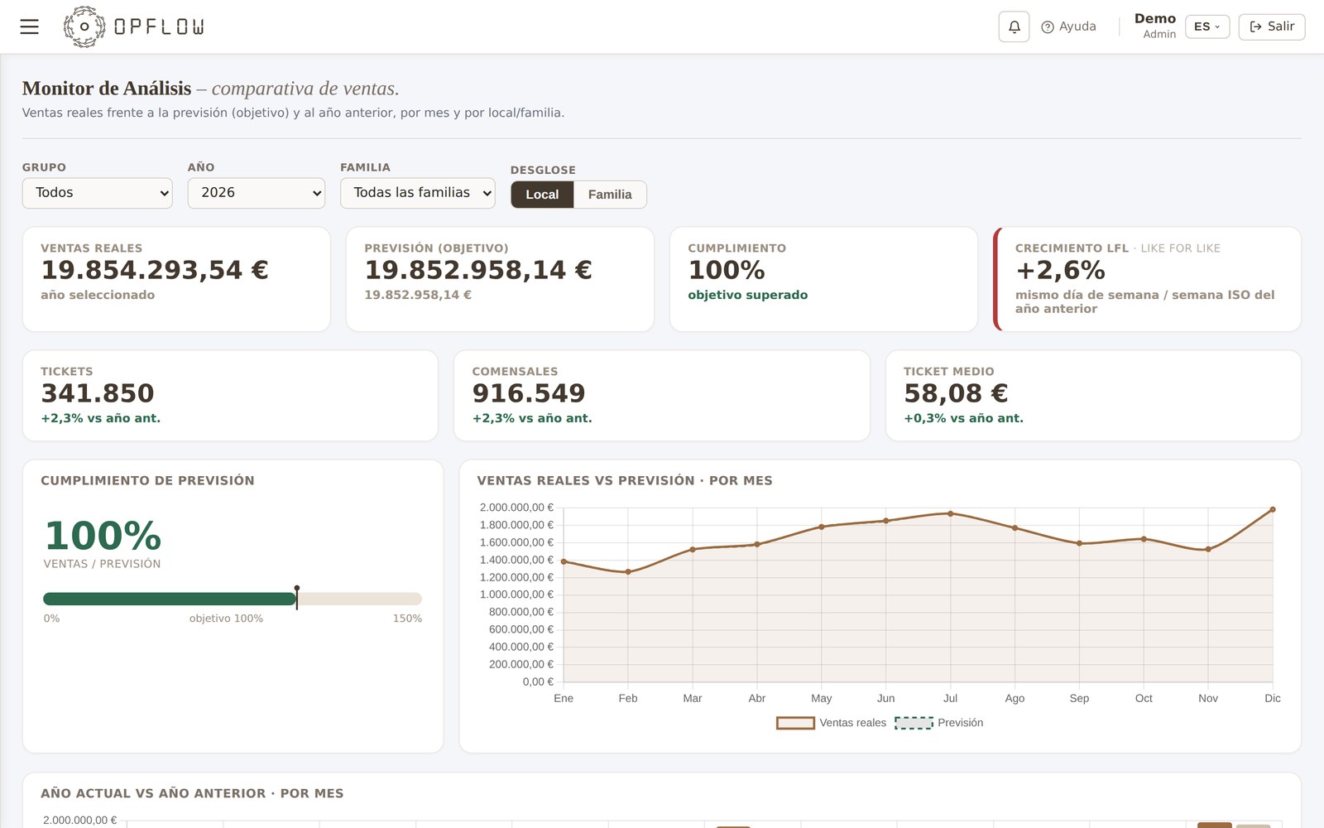Click the Jul data point on chart

950,513
